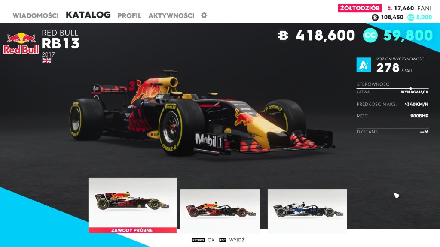Viewport: 440px width, 247px height.
Task: Click the Return OK prompt
Action: point(203,240)
